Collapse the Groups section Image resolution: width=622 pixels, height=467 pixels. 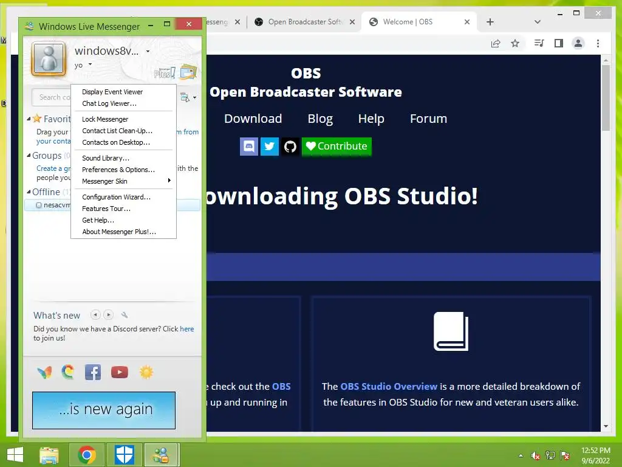29,155
